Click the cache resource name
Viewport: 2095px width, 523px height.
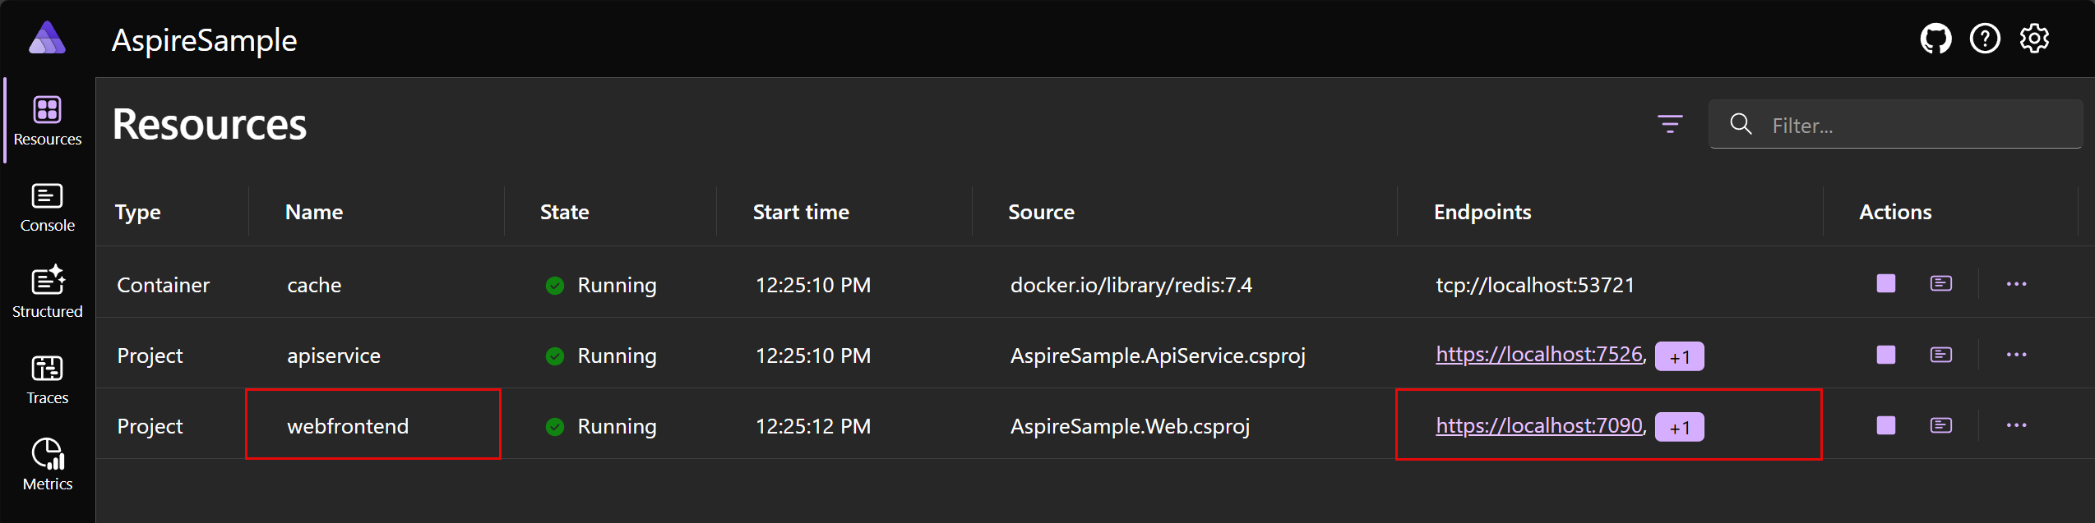pos(314,285)
